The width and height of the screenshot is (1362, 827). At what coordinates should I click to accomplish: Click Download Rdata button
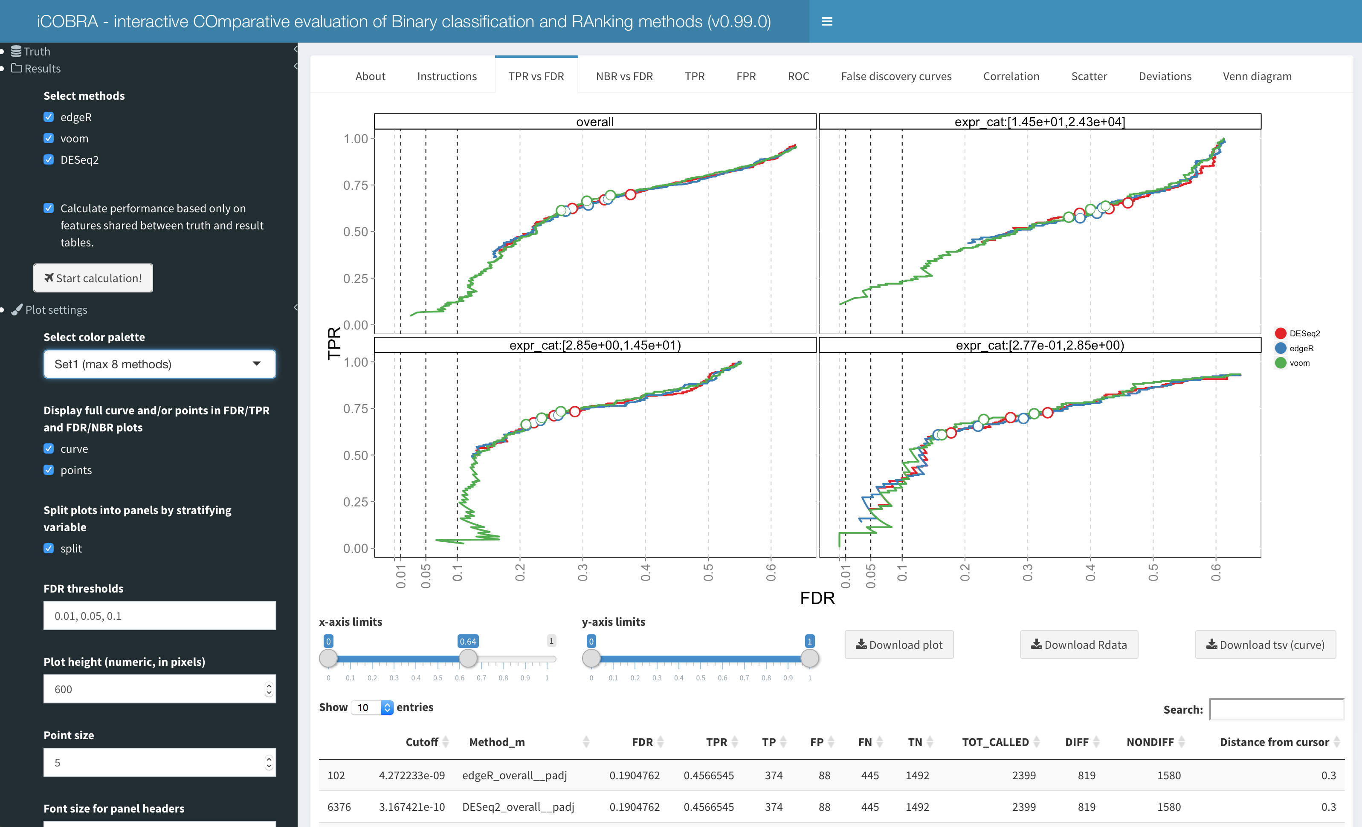pyautogui.click(x=1078, y=645)
